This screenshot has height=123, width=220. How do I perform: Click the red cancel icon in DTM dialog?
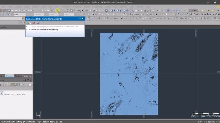[x=34, y=23]
